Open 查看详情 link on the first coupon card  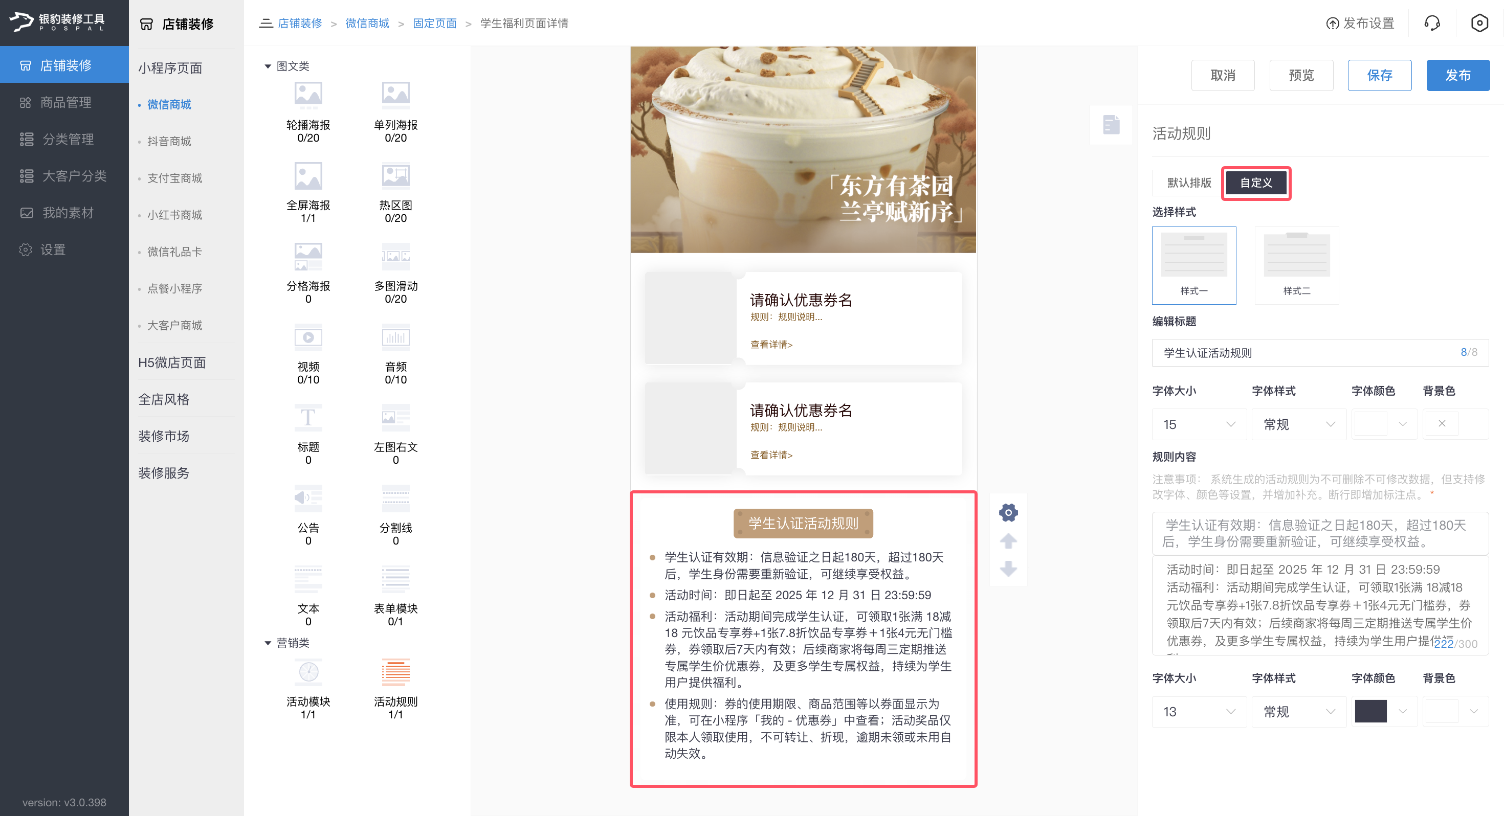(771, 345)
